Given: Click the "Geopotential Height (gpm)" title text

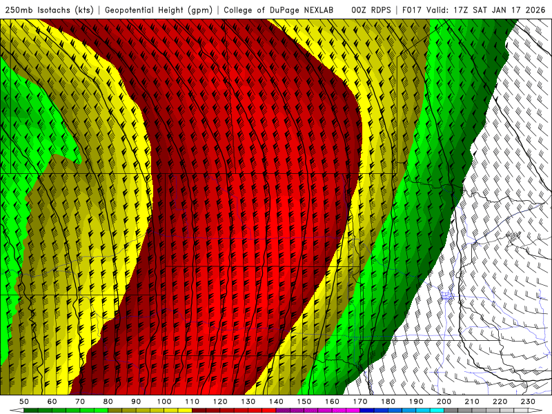Looking at the screenshot, I should click(x=159, y=10).
